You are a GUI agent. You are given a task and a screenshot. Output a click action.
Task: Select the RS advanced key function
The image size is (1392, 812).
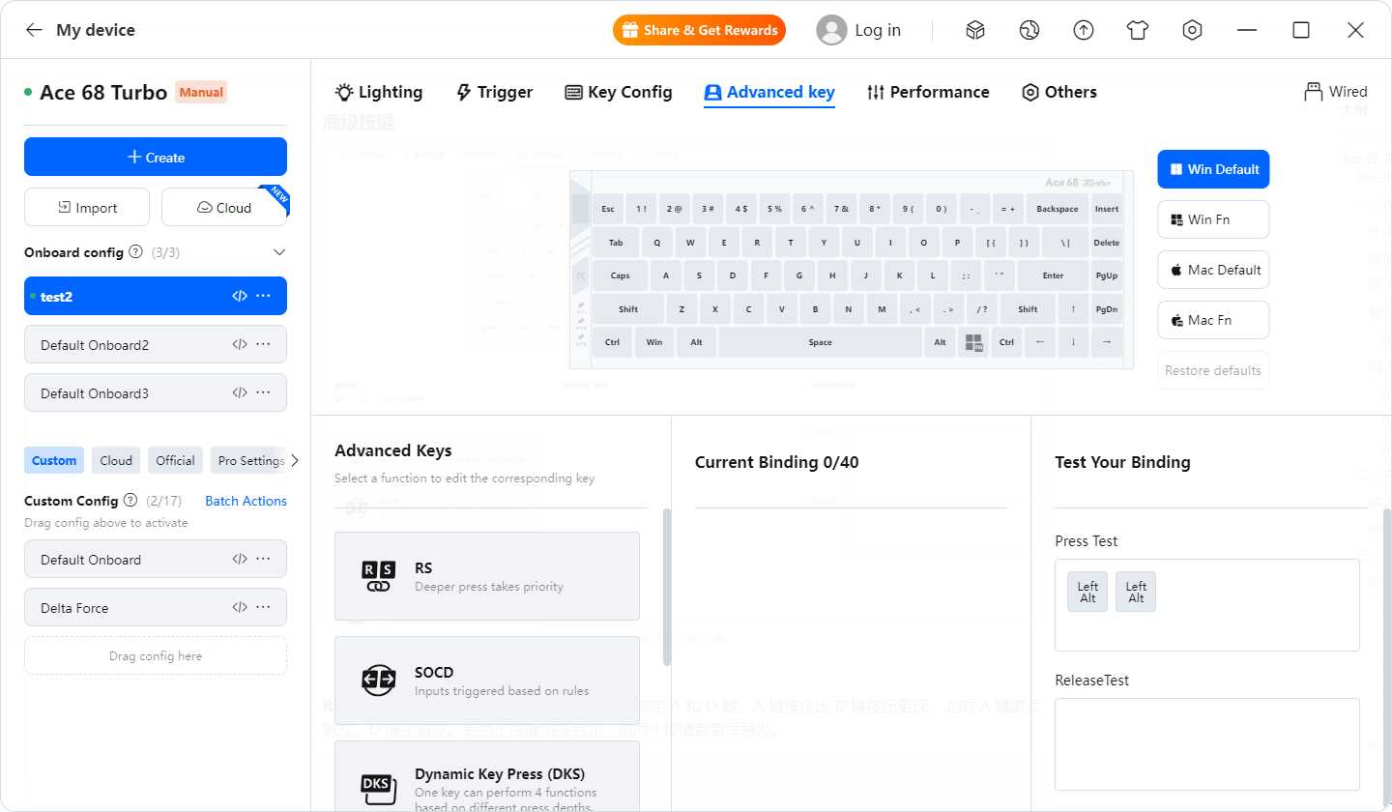[487, 576]
